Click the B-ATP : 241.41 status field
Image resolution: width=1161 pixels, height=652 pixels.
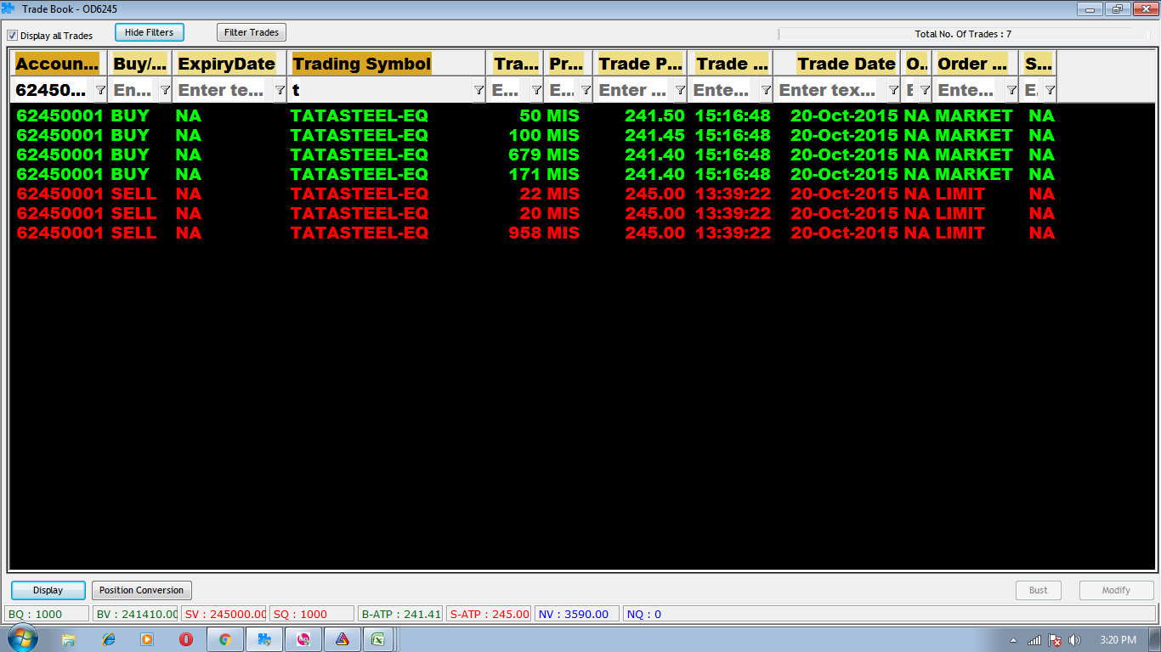tap(400, 614)
